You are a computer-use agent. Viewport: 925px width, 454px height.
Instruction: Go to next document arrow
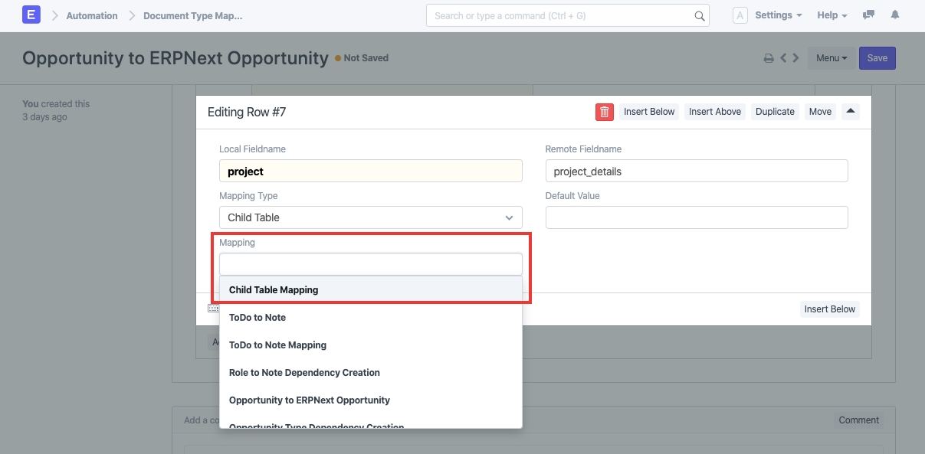pos(796,58)
